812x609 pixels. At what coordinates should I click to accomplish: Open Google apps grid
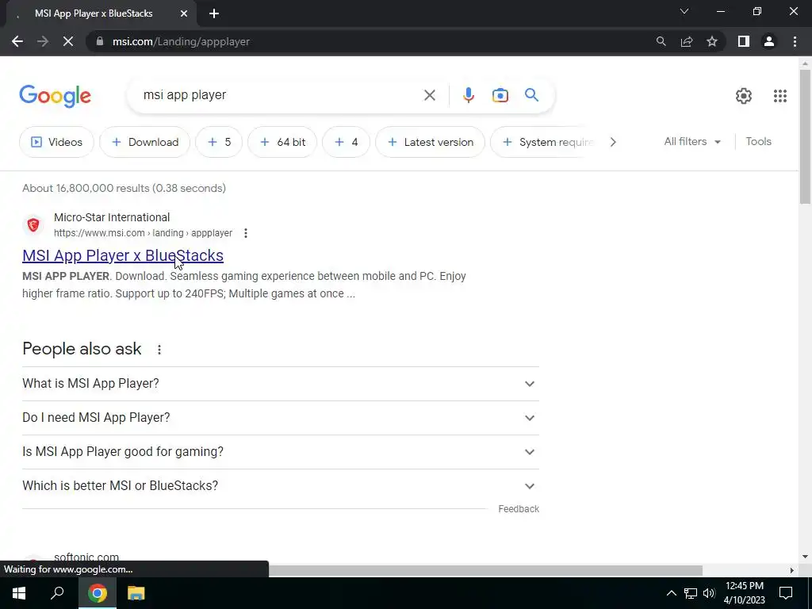point(780,96)
